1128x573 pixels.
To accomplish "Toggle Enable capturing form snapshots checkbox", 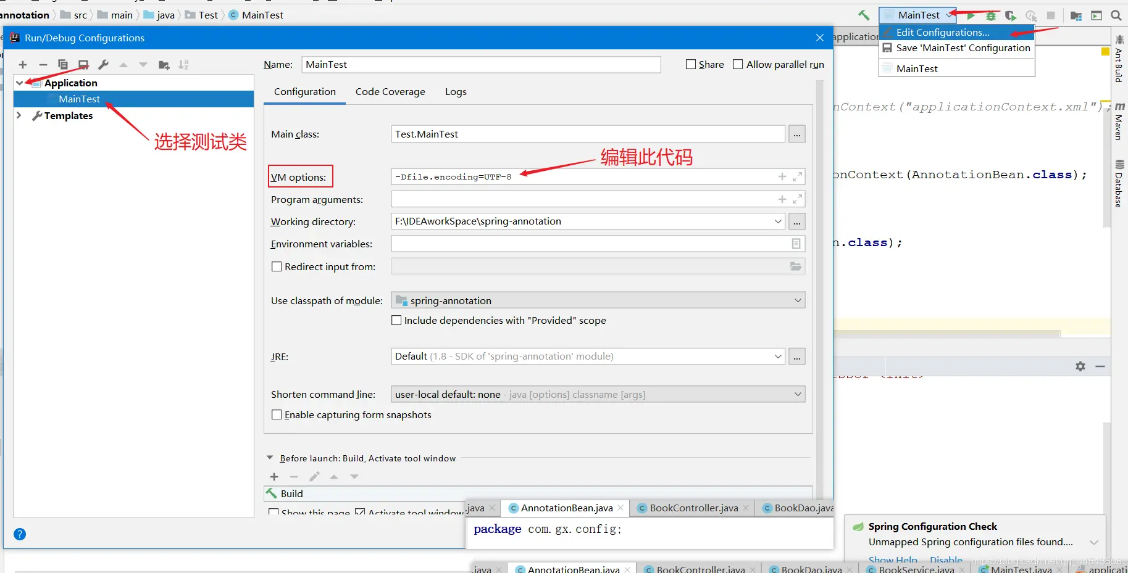I will click(x=277, y=414).
